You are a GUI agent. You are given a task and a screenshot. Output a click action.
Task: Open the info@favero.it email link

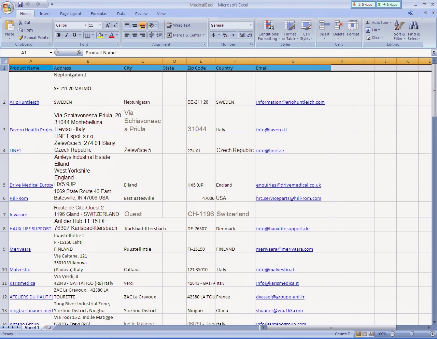271,130
